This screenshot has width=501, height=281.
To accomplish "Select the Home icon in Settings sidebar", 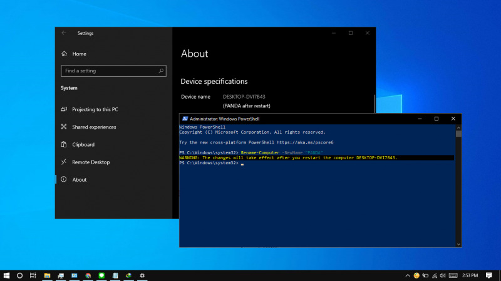I will click(x=65, y=54).
